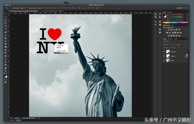194x124 pixels.
Task: Choose liberty in the context menu
Action: [59, 48]
